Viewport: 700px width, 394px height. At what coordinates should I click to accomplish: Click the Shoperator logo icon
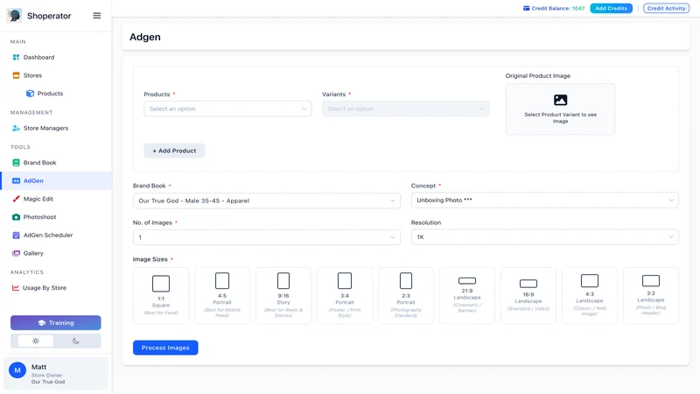coord(14,16)
